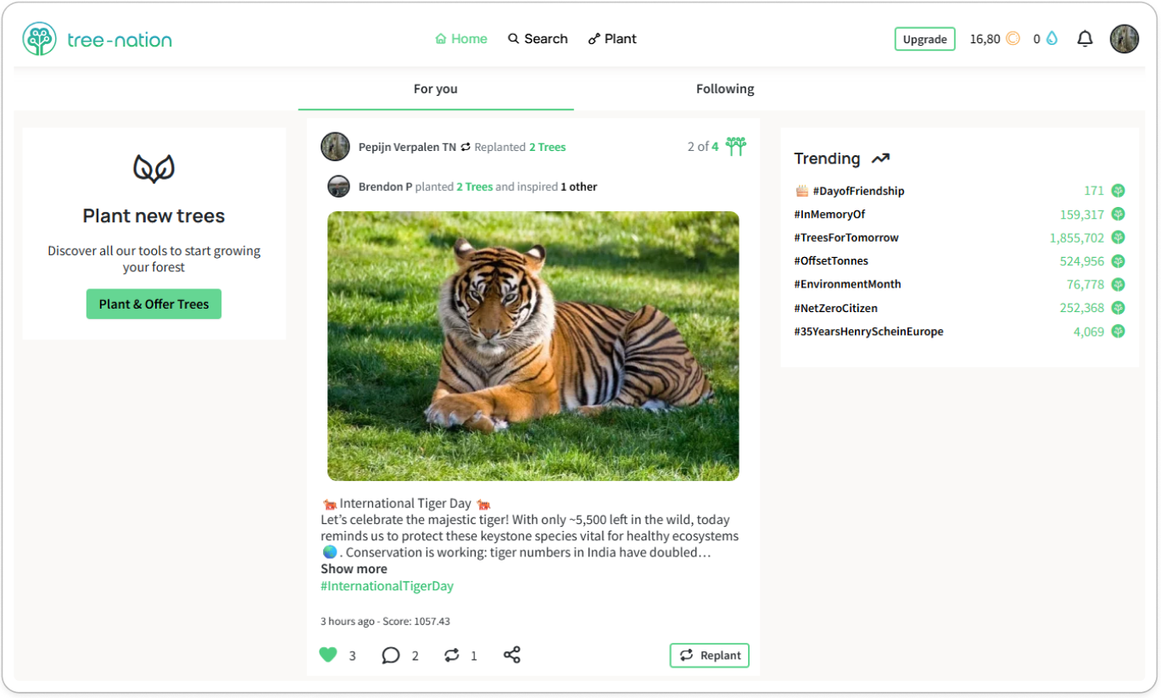Click the Trending arrow icon
Image resolution: width=1161 pixels, height=698 pixels.
pyautogui.click(x=880, y=159)
